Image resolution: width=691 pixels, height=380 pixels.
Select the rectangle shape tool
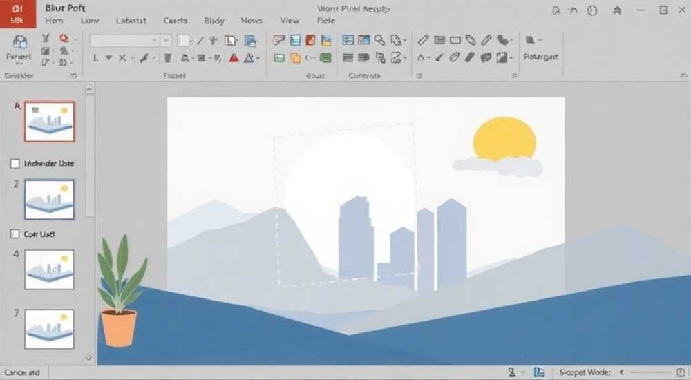455,40
